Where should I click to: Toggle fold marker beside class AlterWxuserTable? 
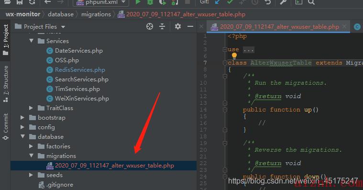pyautogui.click(x=225, y=63)
